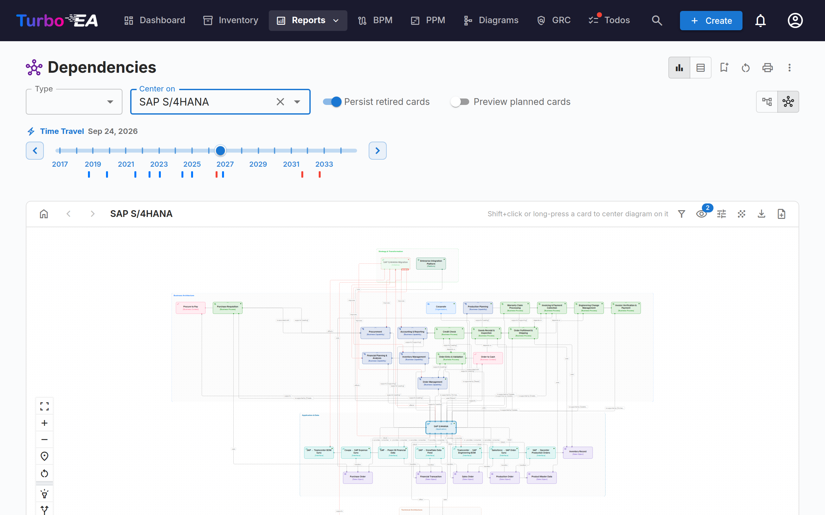Zoom out on the diagram canvas

44,440
